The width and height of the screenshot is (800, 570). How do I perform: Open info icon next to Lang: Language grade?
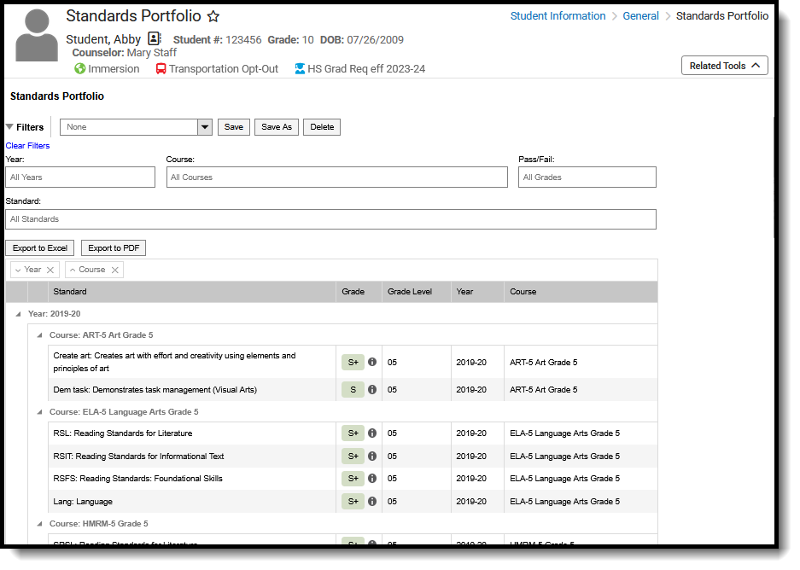[x=371, y=501]
